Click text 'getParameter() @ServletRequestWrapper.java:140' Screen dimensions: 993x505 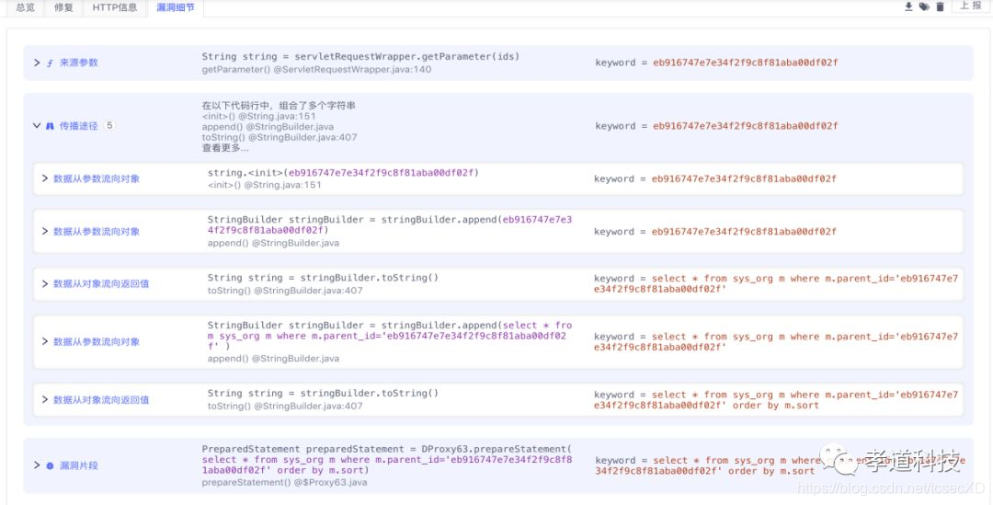coord(316,69)
